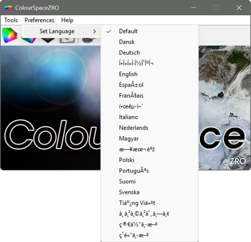Screen dimensions: 251x242
Task: Choose Svenska language
Action: [150, 192]
